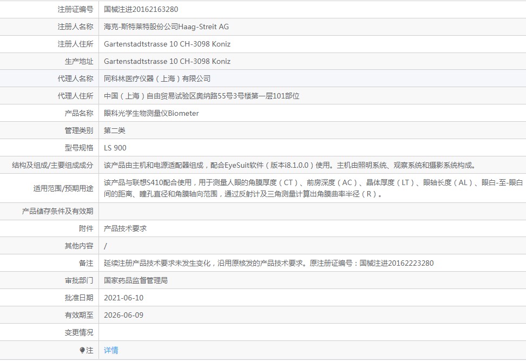
Task: Select expiry date 2026-06-09
Action: click(x=123, y=316)
